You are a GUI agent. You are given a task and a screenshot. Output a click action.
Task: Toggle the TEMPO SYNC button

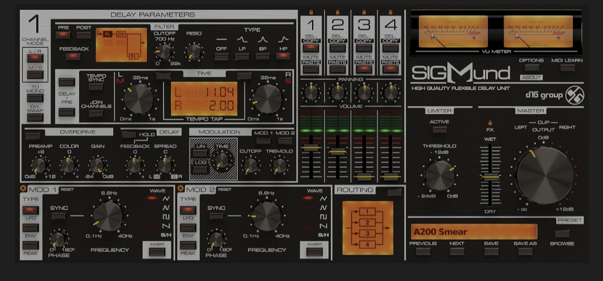click(96, 87)
